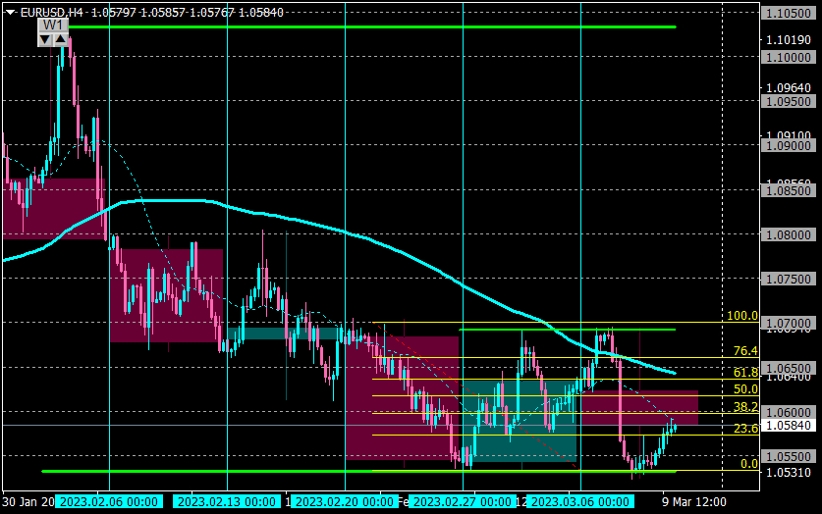Click the down arrow button under W1

point(45,39)
